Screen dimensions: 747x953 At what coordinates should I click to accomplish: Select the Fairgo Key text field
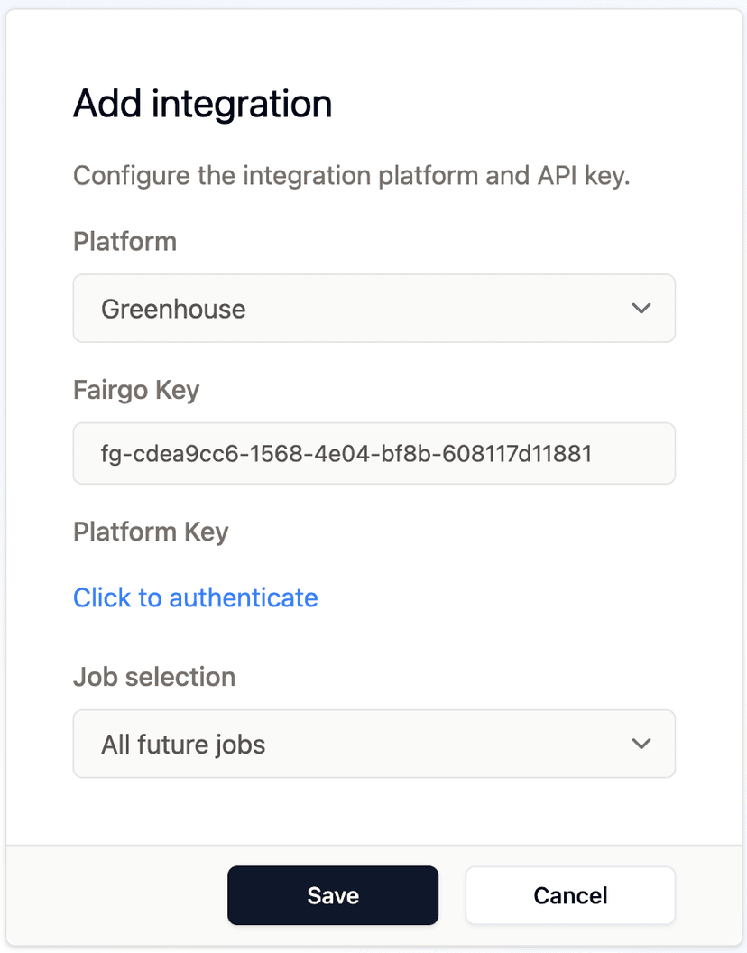(373, 453)
